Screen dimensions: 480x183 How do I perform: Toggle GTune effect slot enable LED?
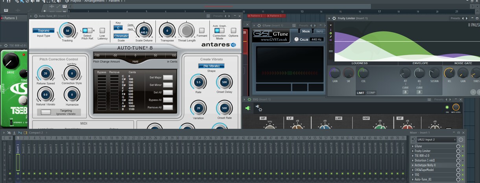click(463, 146)
